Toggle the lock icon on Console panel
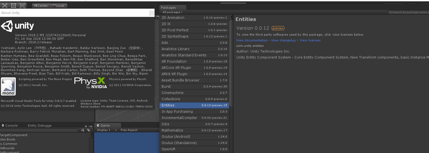The image size is (429, 153). 86,126
